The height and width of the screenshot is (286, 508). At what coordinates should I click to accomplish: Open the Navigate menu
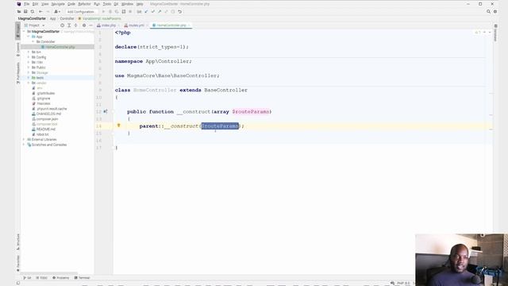point(58,4)
